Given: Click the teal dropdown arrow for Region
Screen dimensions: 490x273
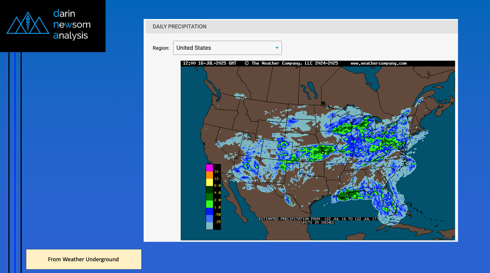Looking at the screenshot, I should tap(277, 48).
